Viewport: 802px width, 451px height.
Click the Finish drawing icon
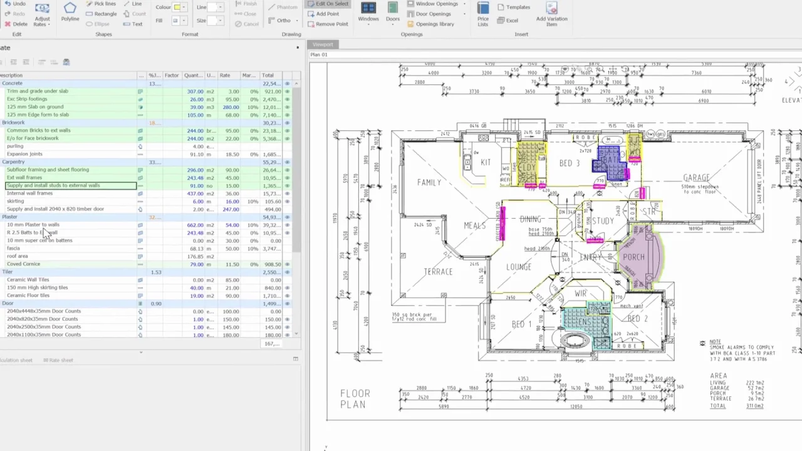click(238, 4)
